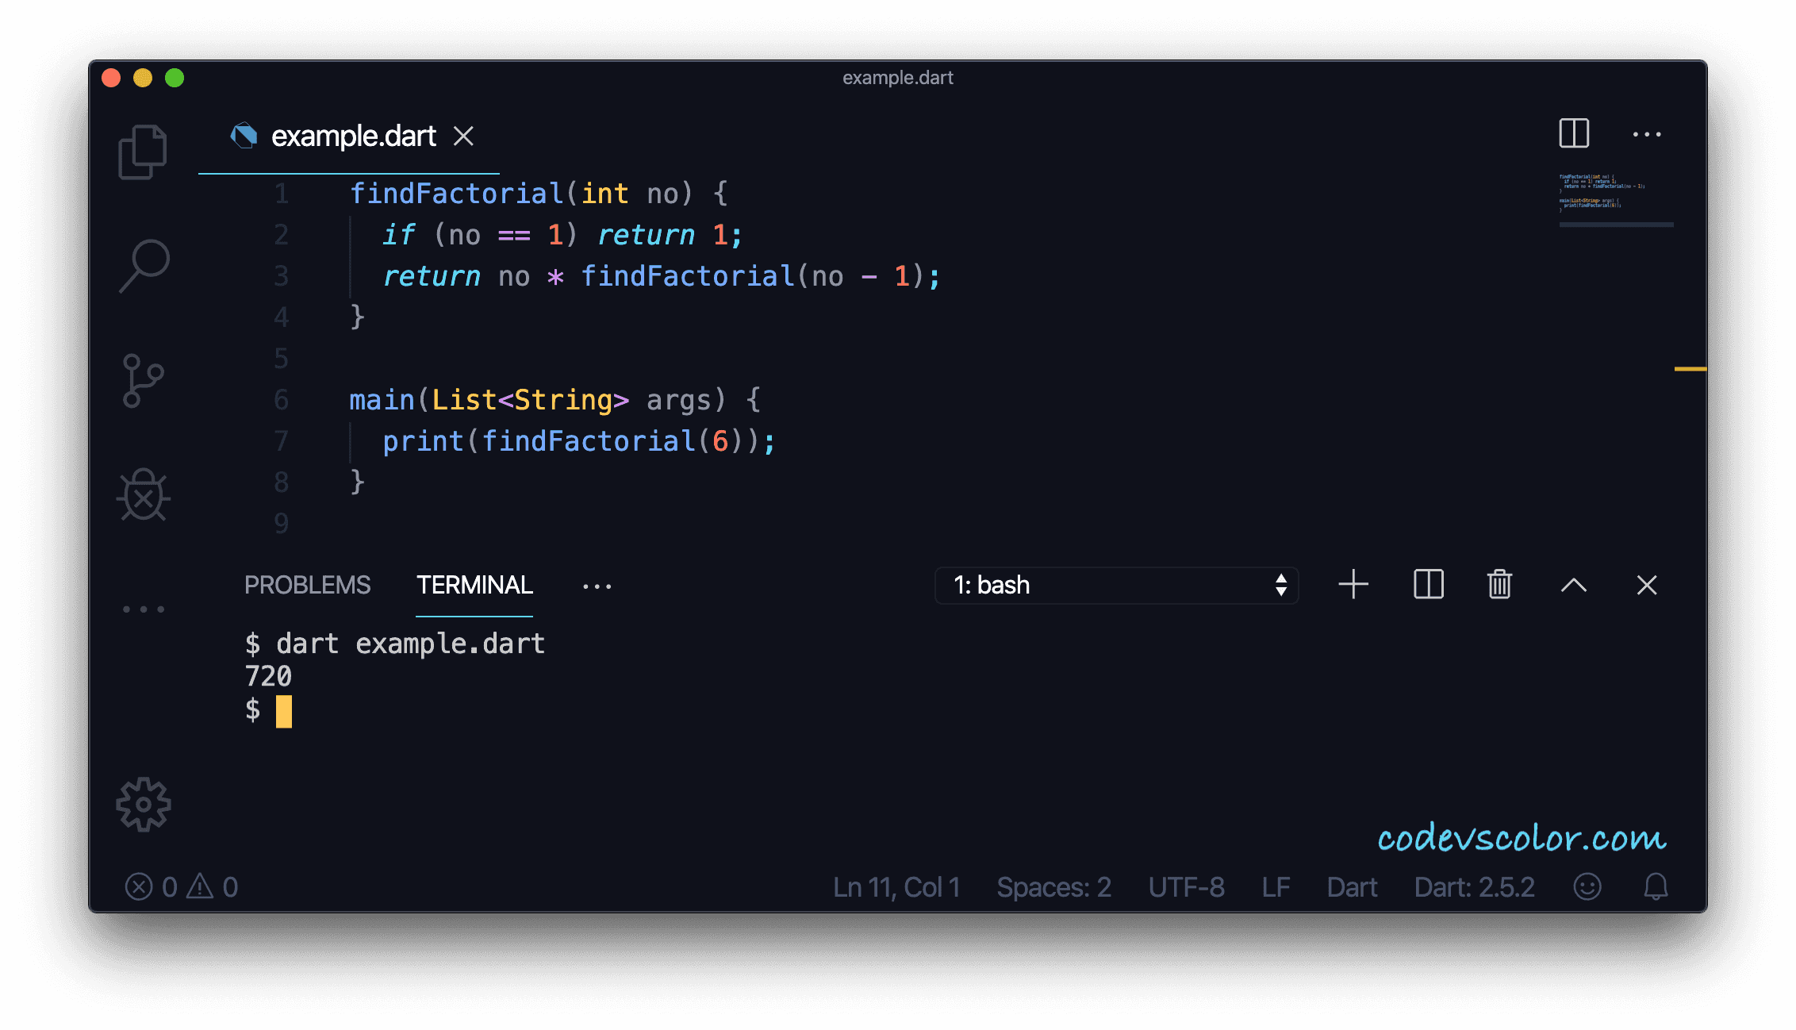Create a new terminal with plus icon
Screen dimensions: 1796x1030
click(x=1353, y=585)
